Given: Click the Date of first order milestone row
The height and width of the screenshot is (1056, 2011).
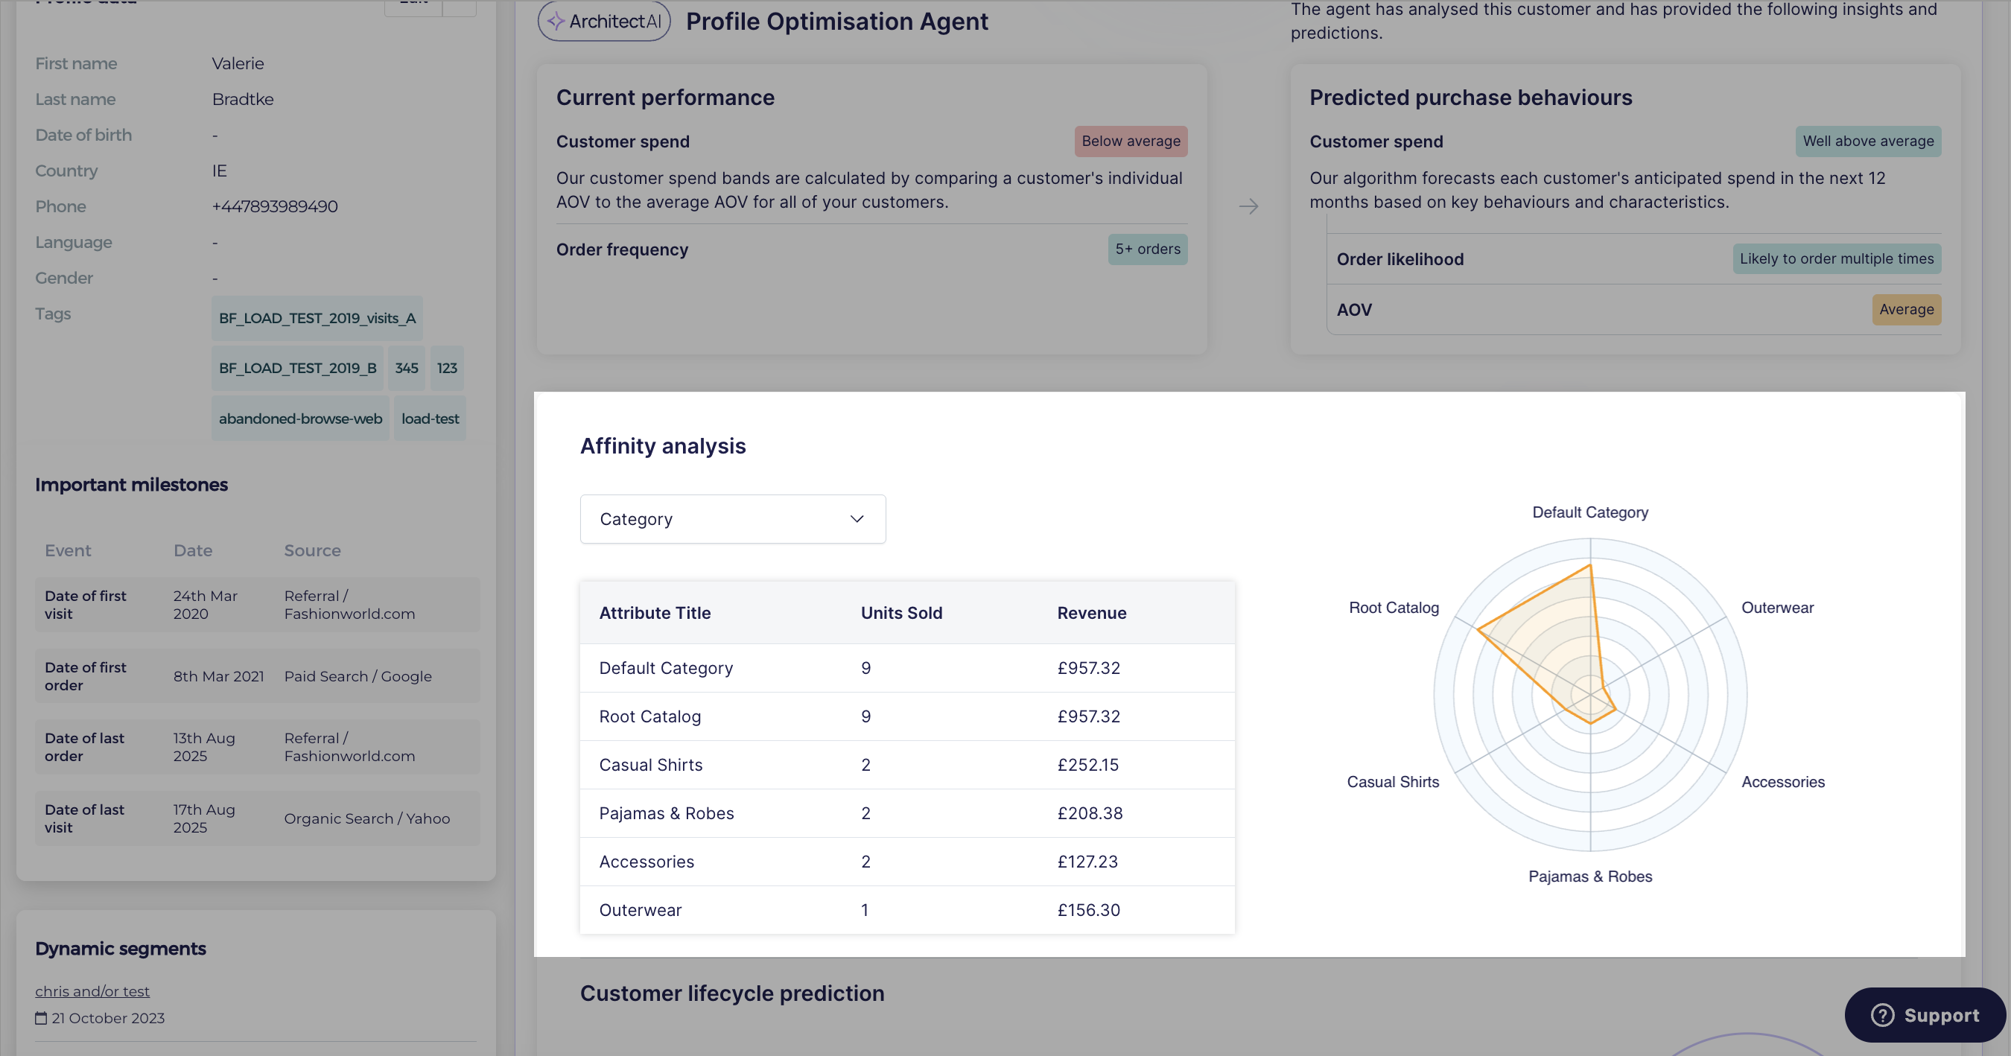Looking at the screenshot, I should 257,676.
